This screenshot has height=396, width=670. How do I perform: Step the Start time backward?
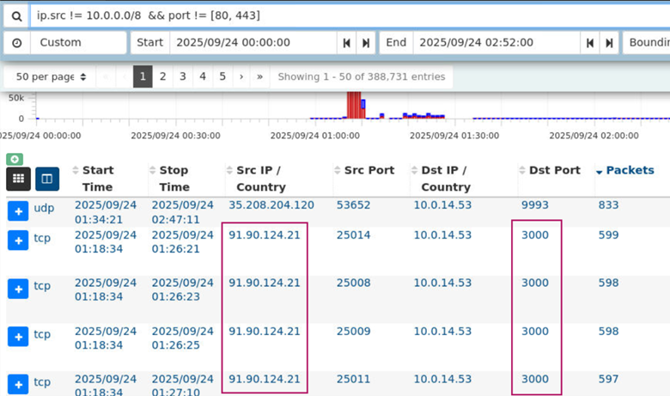(x=347, y=43)
